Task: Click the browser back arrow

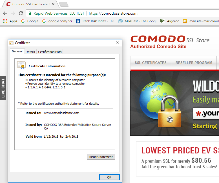Action: tap(5, 13)
